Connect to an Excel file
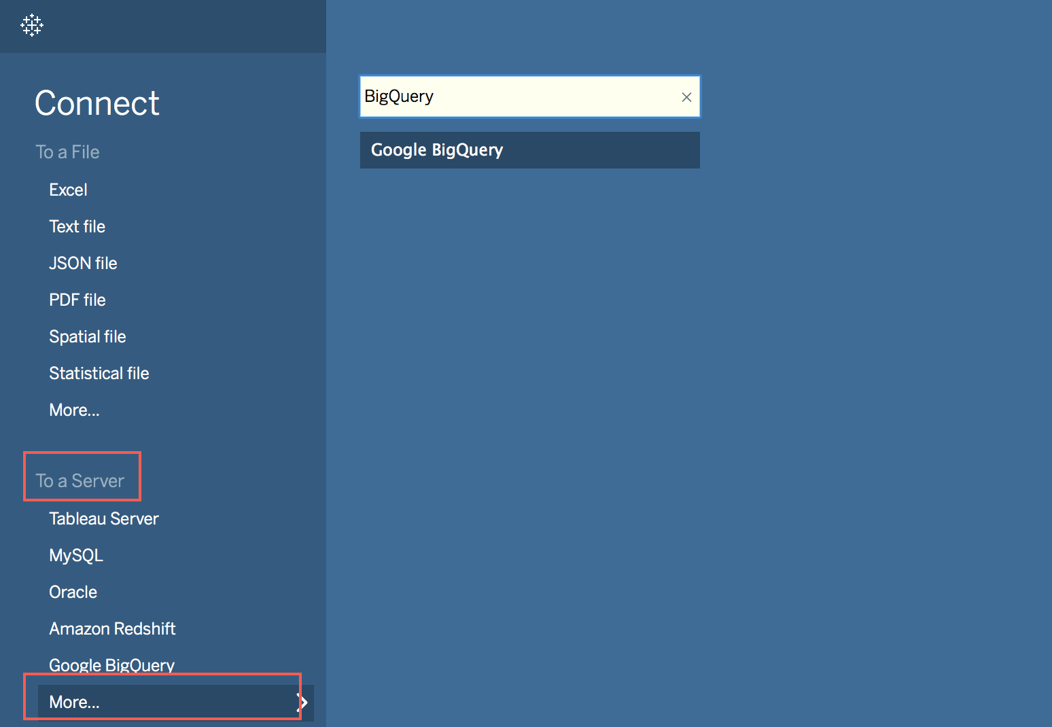 [68, 190]
